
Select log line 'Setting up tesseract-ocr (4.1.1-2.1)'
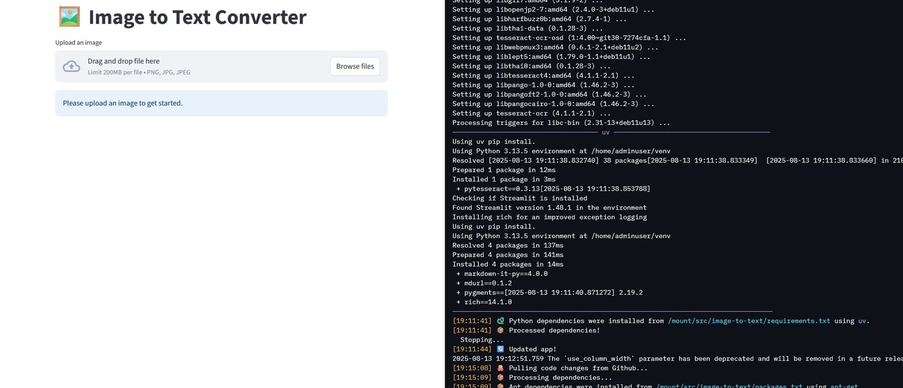coord(532,113)
